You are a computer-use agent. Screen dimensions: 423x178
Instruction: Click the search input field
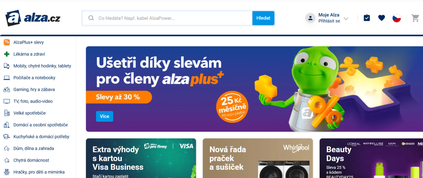(x=167, y=18)
